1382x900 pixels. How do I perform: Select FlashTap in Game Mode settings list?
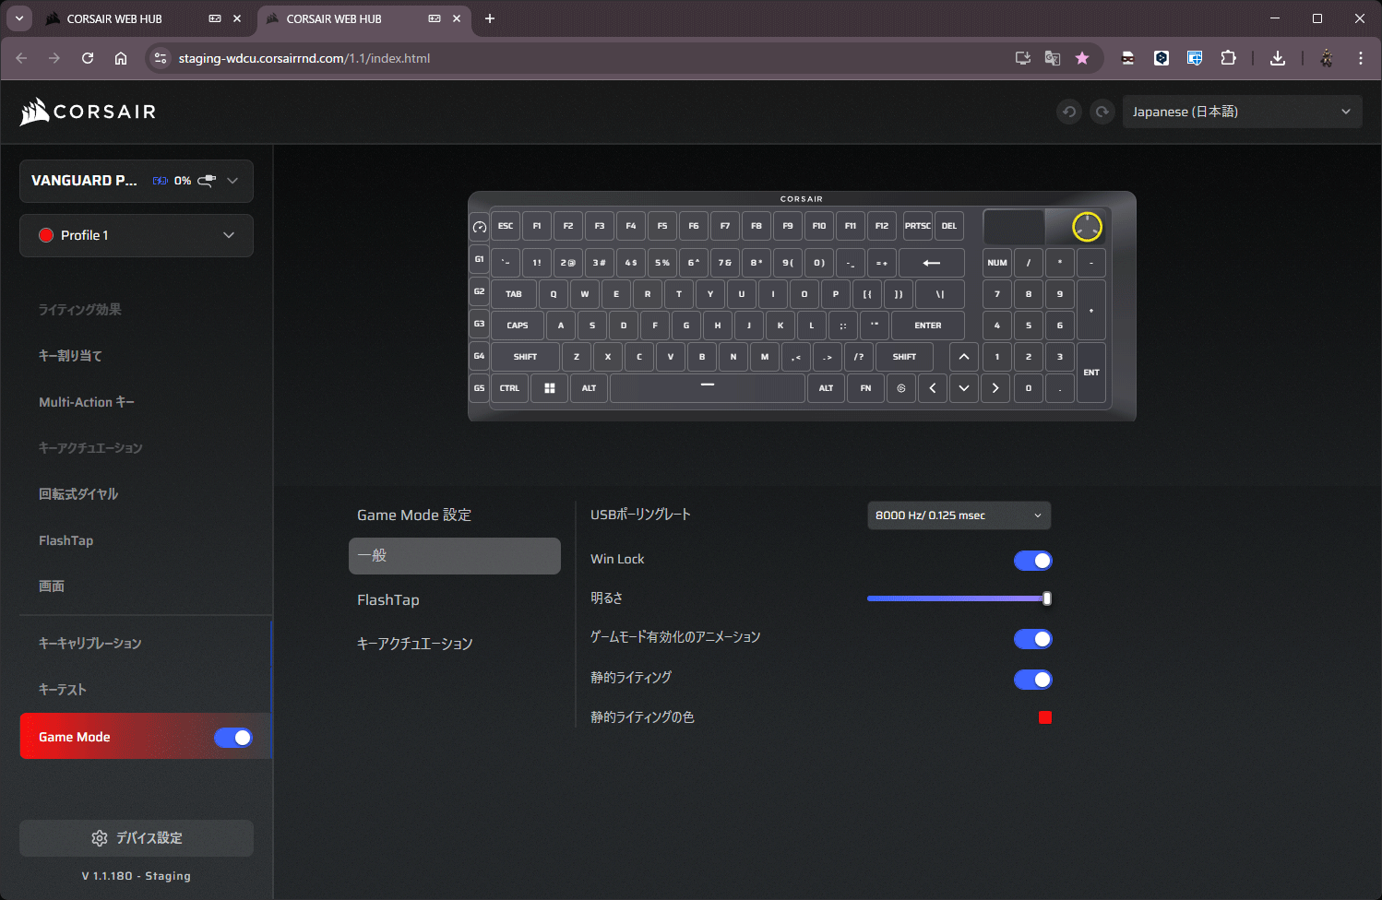click(388, 600)
